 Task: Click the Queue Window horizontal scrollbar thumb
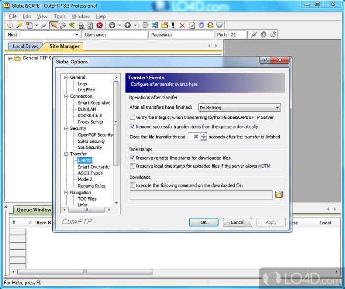pos(85,272)
